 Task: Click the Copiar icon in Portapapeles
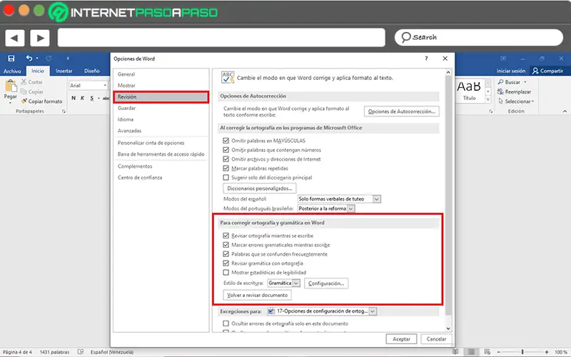(x=24, y=91)
